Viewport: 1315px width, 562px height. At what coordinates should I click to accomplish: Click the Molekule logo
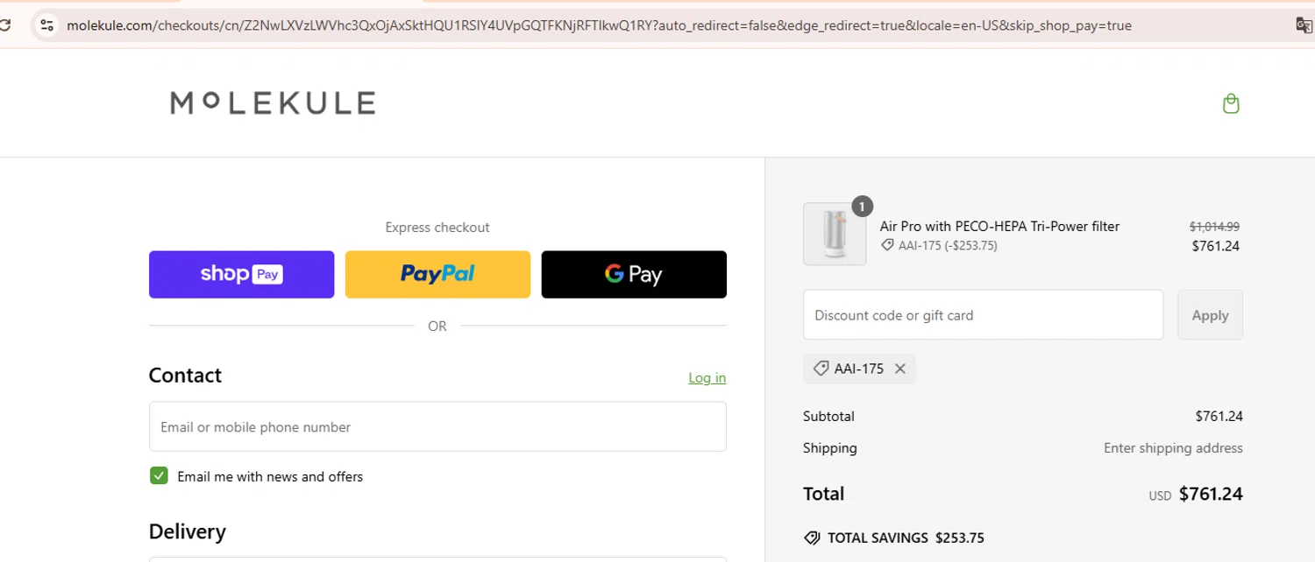click(x=273, y=103)
